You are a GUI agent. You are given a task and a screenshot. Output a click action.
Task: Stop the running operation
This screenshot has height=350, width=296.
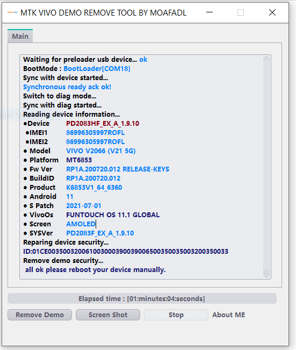pos(176,315)
